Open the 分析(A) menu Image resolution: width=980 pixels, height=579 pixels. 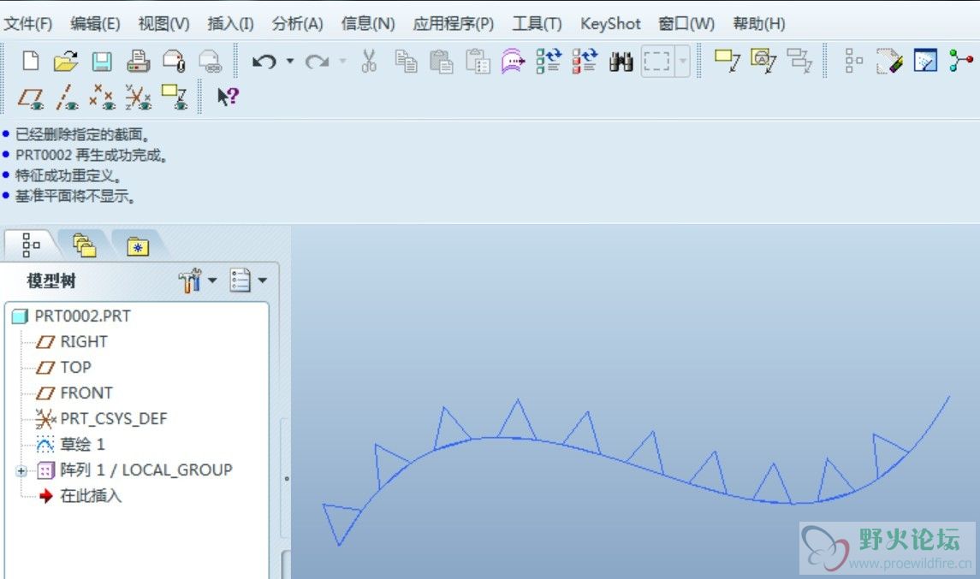pyautogui.click(x=298, y=24)
